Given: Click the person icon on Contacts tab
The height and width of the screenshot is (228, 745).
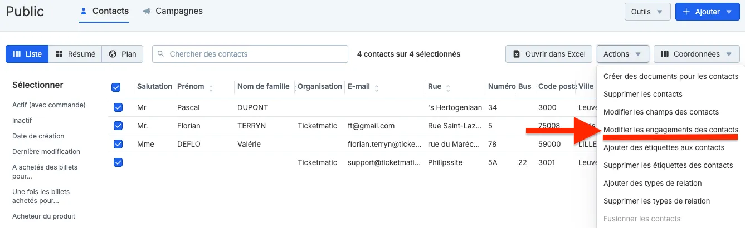Looking at the screenshot, I should click(84, 11).
